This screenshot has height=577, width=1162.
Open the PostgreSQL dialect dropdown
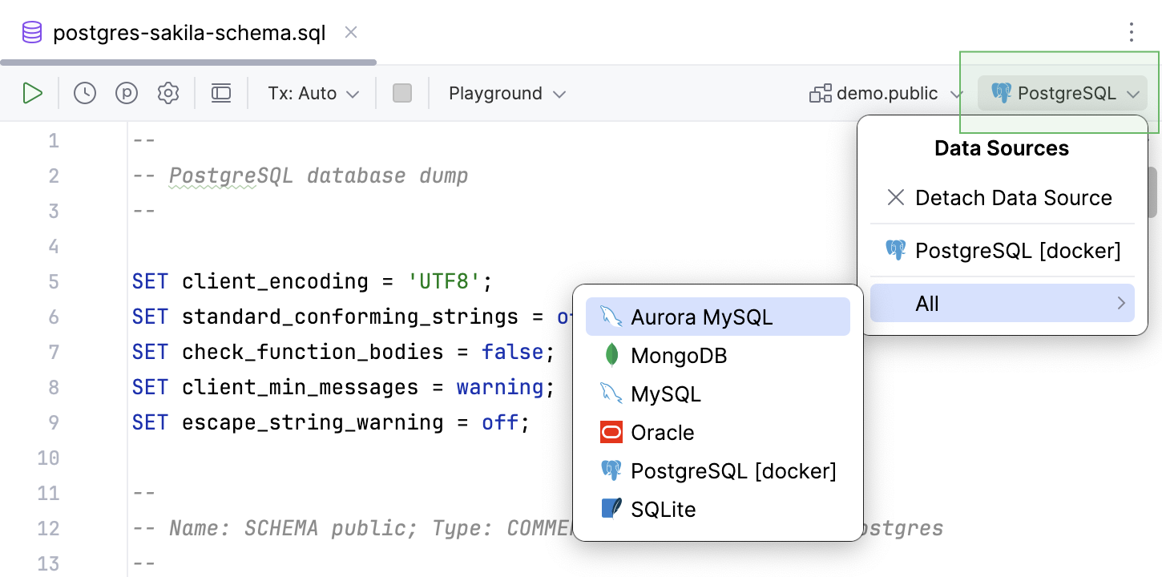pos(1062,93)
